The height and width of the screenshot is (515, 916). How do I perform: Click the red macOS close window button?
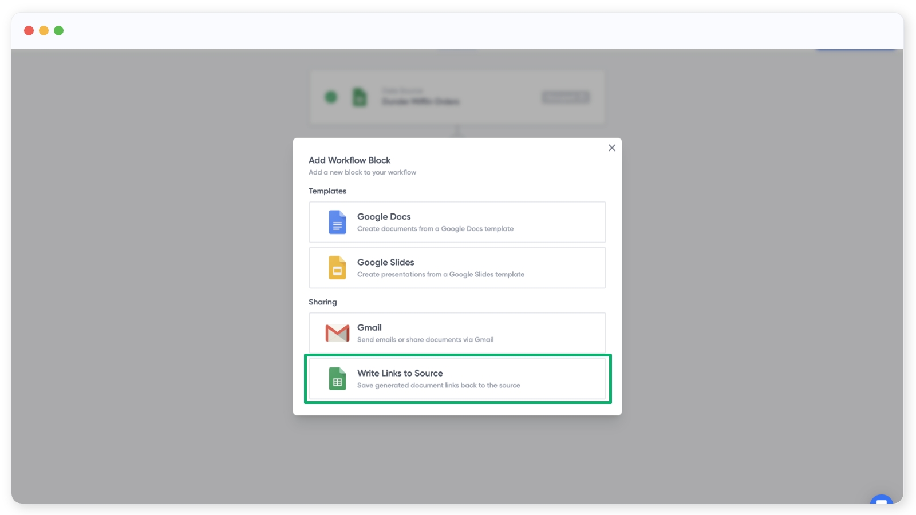[x=29, y=31]
